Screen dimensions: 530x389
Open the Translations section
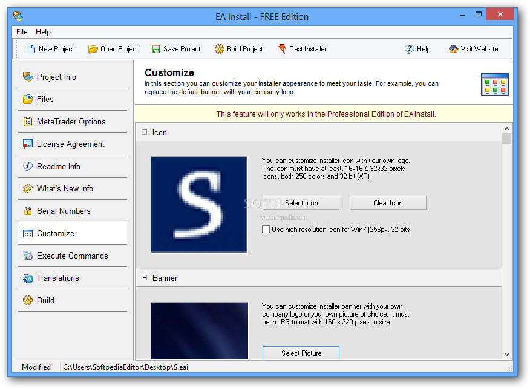pos(73,278)
